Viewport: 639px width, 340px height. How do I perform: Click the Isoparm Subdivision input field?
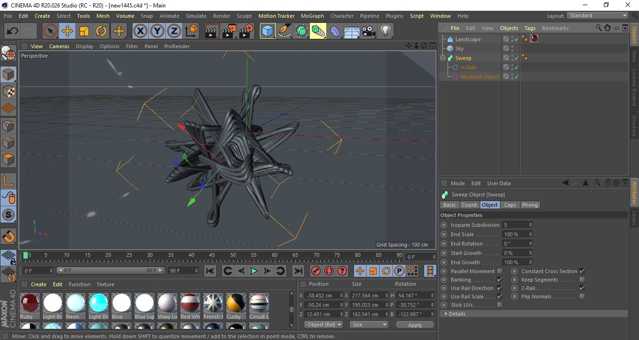pyautogui.click(x=515, y=225)
